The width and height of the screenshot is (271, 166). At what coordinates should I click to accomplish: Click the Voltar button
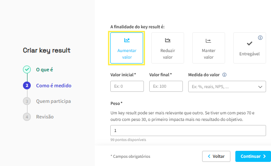click(x=216, y=156)
